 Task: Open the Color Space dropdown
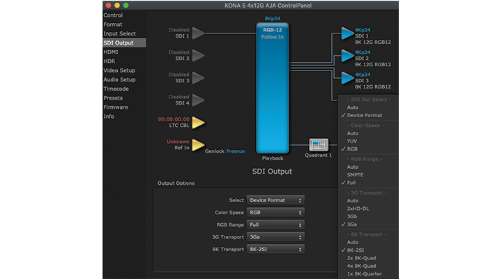click(275, 212)
